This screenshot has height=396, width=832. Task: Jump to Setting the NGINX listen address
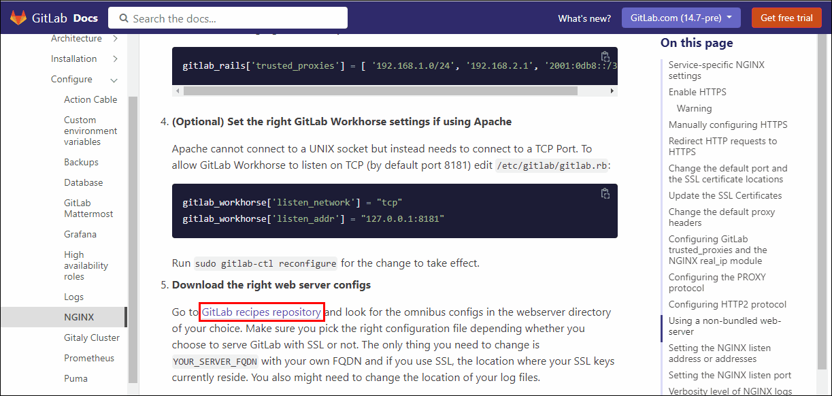coord(721,353)
